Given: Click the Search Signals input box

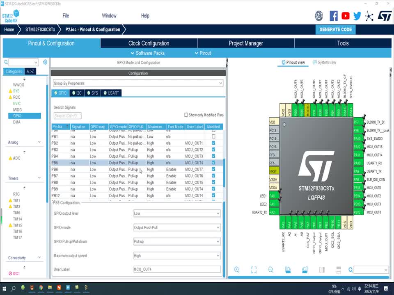Looking at the screenshot, I should [x=67, y=116].
